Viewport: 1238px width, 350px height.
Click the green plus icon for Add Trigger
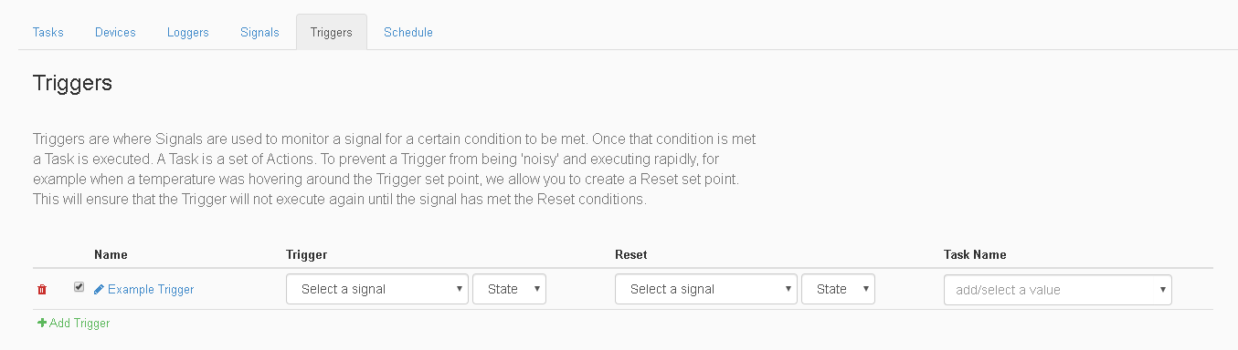[42, 323]
